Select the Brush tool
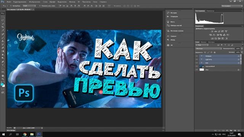 pos(3,37)
